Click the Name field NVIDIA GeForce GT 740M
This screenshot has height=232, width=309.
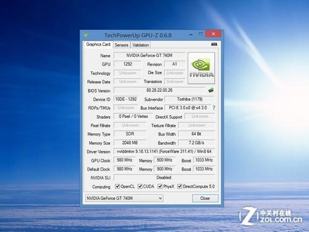click(150, 56)
